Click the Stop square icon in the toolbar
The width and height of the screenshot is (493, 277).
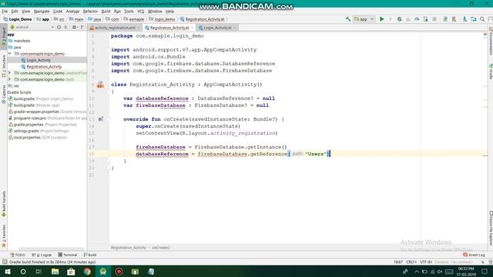pos(434,19)
